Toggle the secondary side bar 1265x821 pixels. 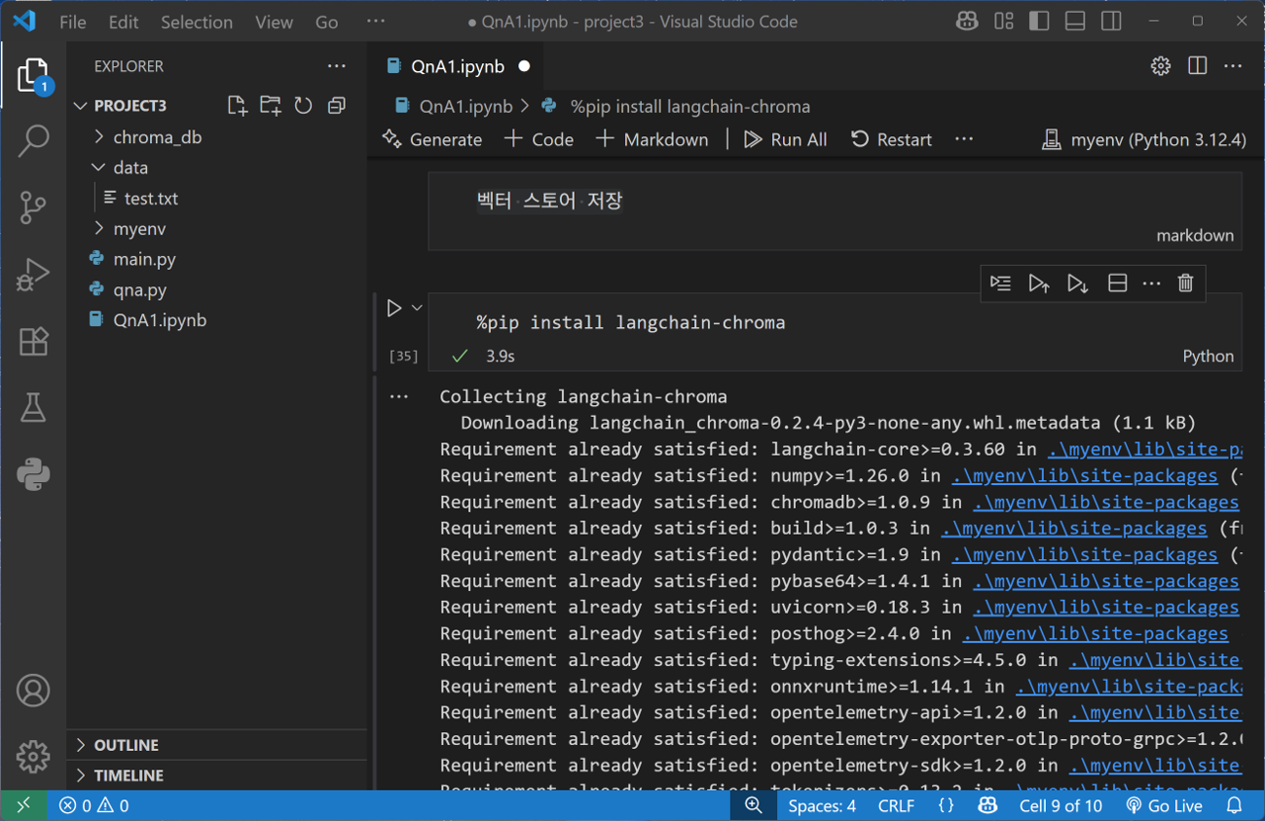tap(1111, 21)
